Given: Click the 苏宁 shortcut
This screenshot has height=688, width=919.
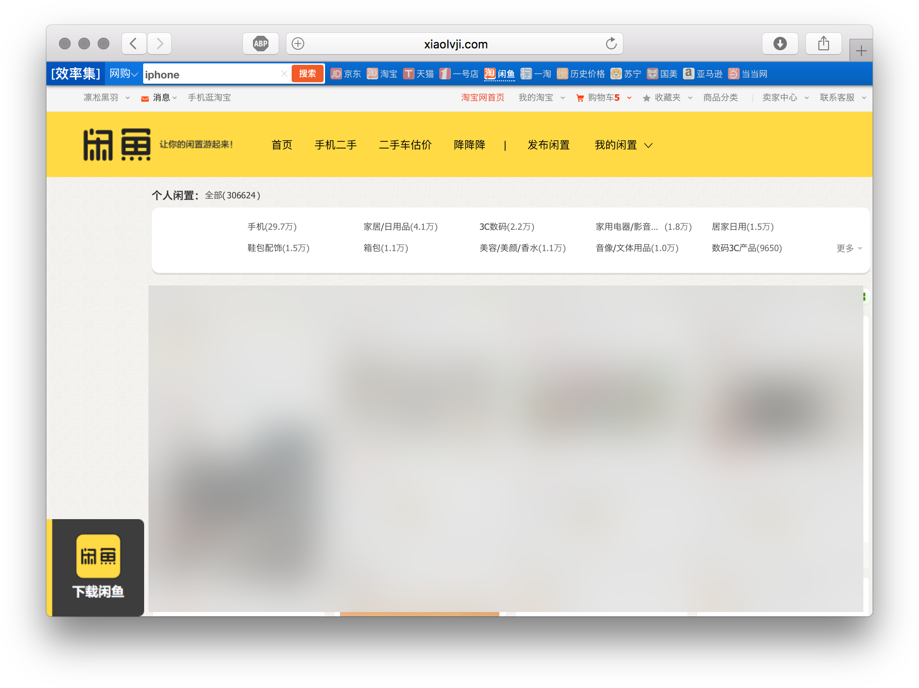Looking at the screenshot, I should pyautogui.click(x=626, y=74).
